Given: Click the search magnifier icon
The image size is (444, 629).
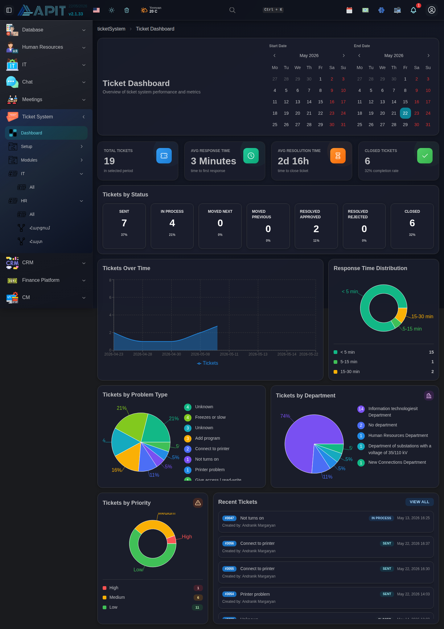Looking at the screenshot, I should click(232, 10).
